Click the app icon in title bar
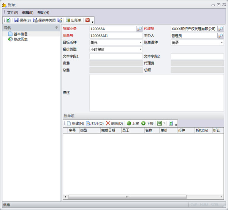 tap(4, 5)
